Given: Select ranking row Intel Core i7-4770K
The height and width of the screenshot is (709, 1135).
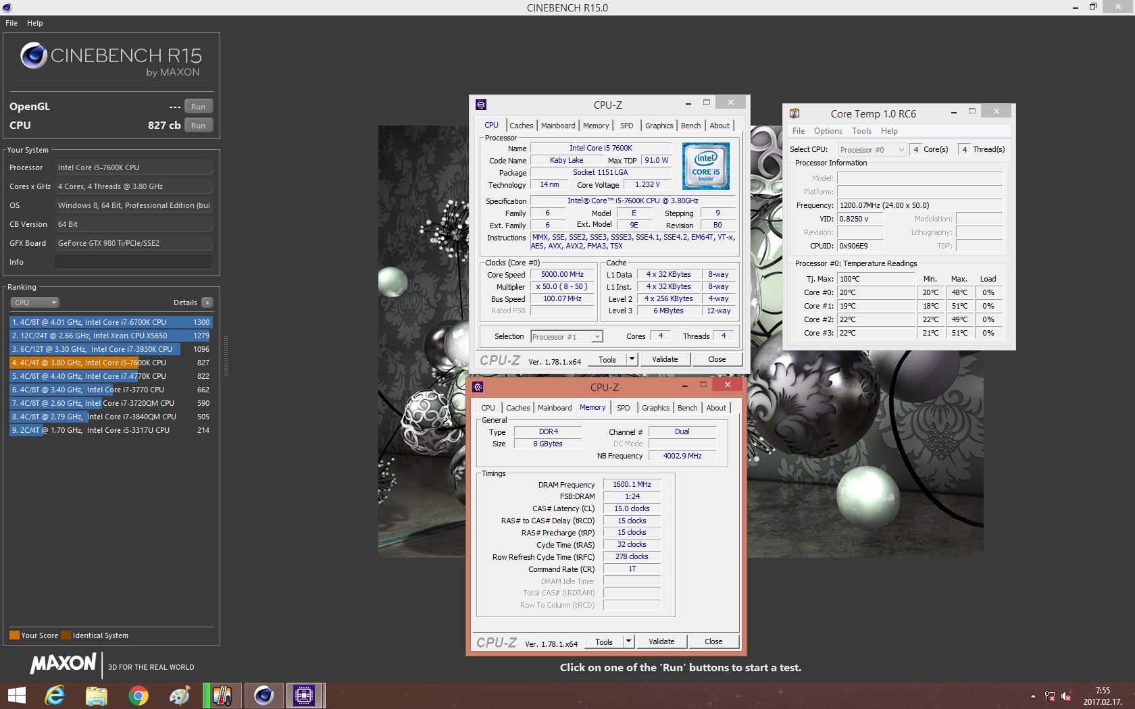Looking at the screenshot, I should [x=111, y=376].
